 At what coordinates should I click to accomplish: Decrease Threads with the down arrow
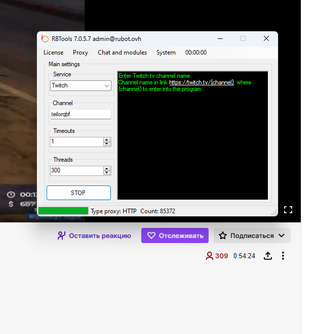point(107,173)
